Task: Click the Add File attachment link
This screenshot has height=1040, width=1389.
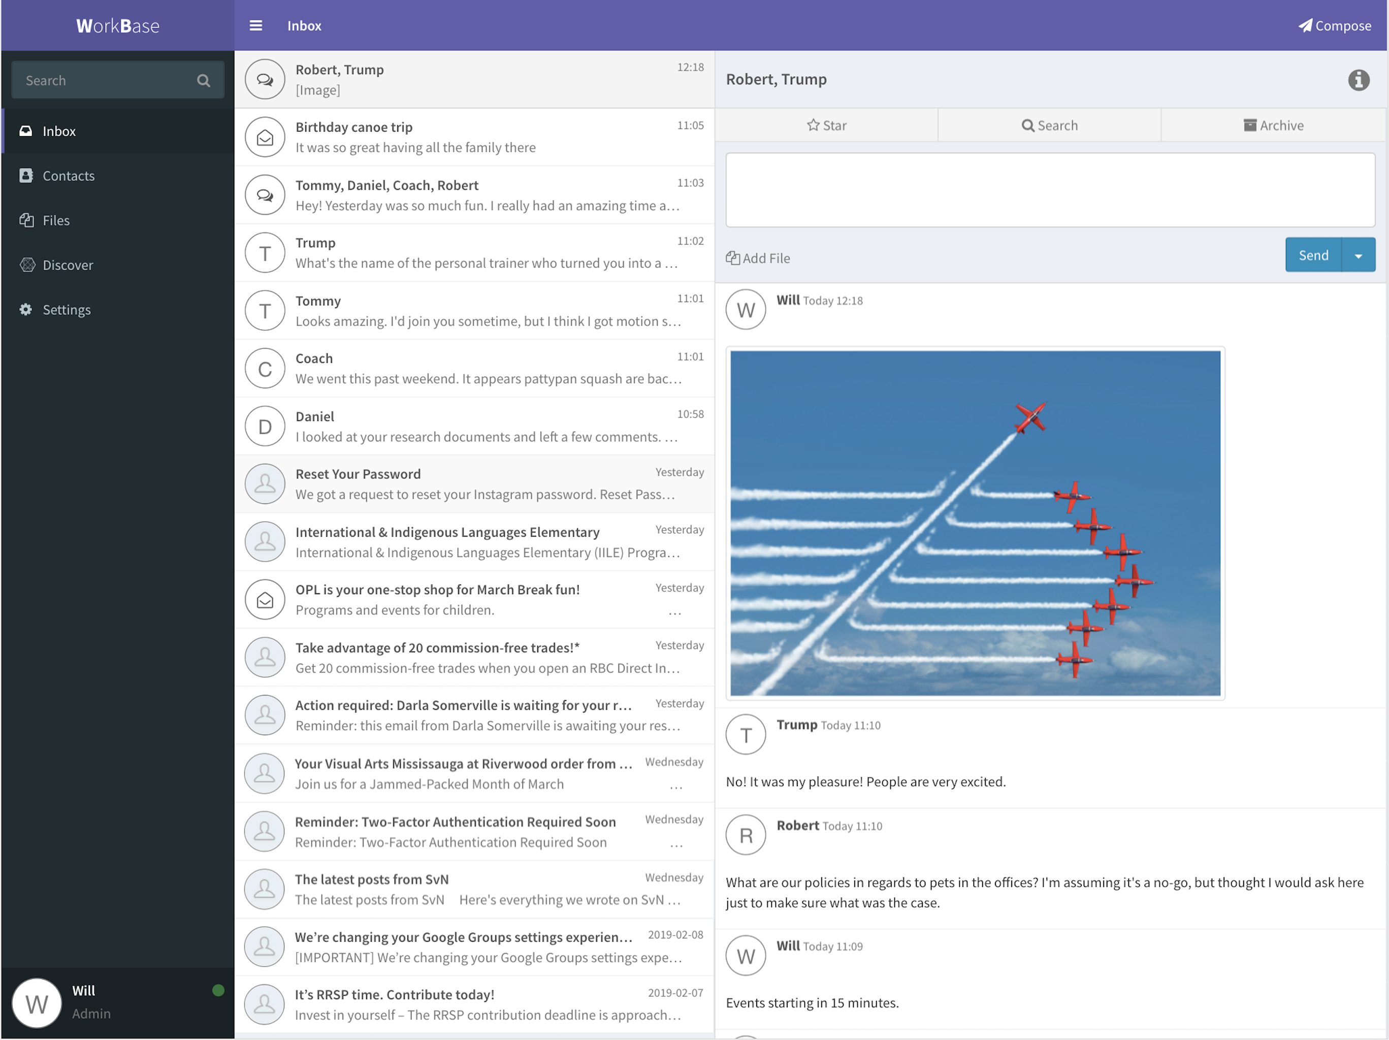Action: pos(758,258)
